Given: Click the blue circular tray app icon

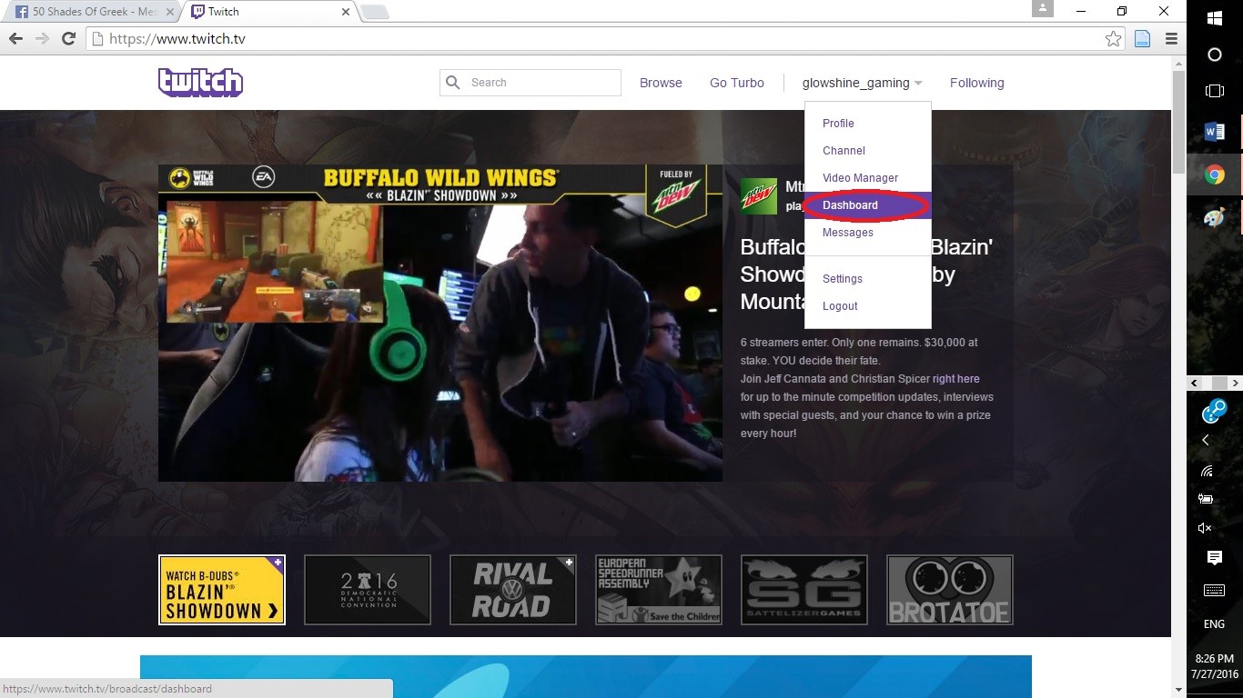Looking at the screenshot, I should tap(1214, 411).
